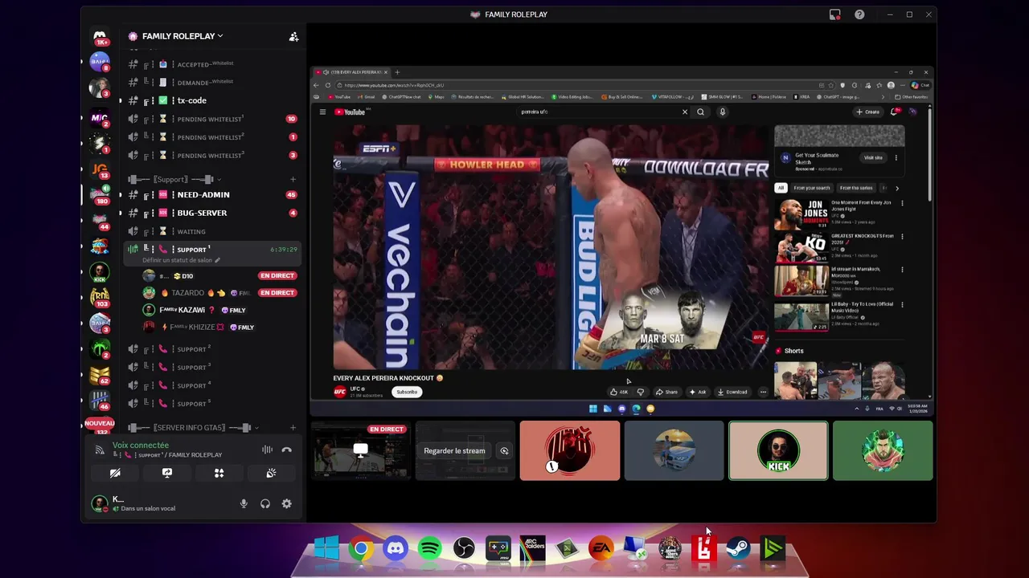The image size is (1029, 578).
Task: Select the EN DIRECT live stream tile
Action: (361, 450)
